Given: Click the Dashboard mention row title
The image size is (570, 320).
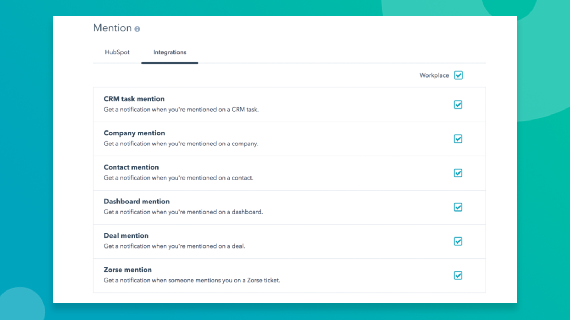Looking at the screenshot, I should click(x=136, y=201).
